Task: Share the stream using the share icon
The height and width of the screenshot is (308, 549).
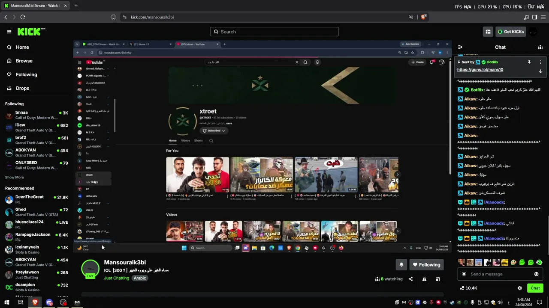Action: tap(410, 279)
